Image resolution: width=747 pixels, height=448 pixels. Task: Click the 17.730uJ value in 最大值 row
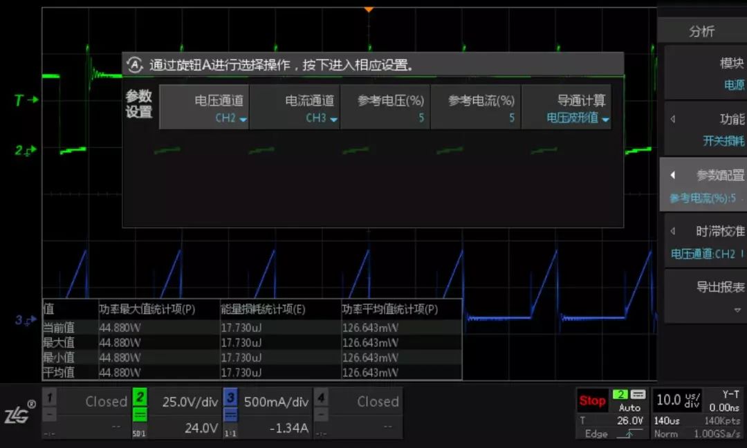click(241, 343)
